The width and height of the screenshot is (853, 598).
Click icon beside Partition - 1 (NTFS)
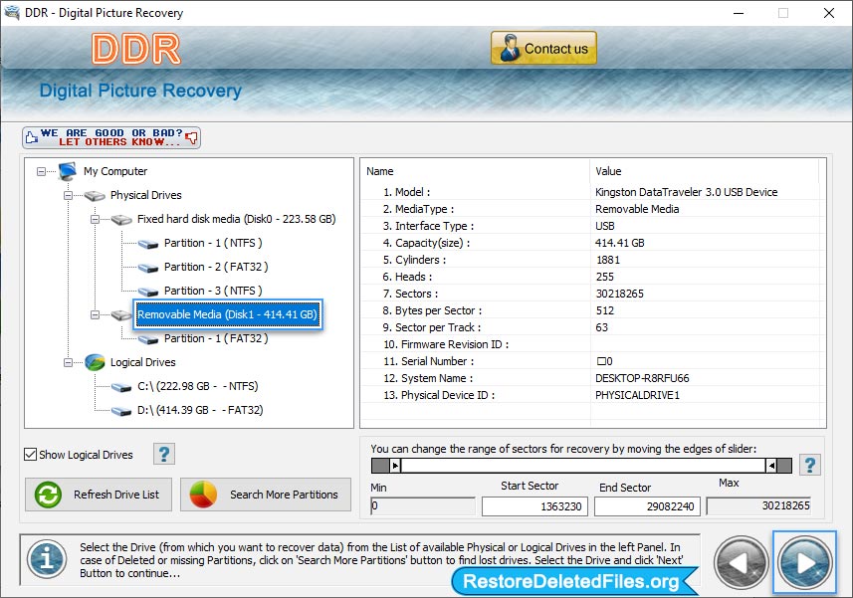click(148, 244)
